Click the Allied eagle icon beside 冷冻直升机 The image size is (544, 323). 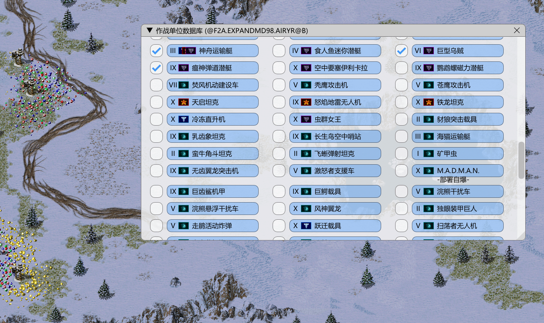click(184, 119)
